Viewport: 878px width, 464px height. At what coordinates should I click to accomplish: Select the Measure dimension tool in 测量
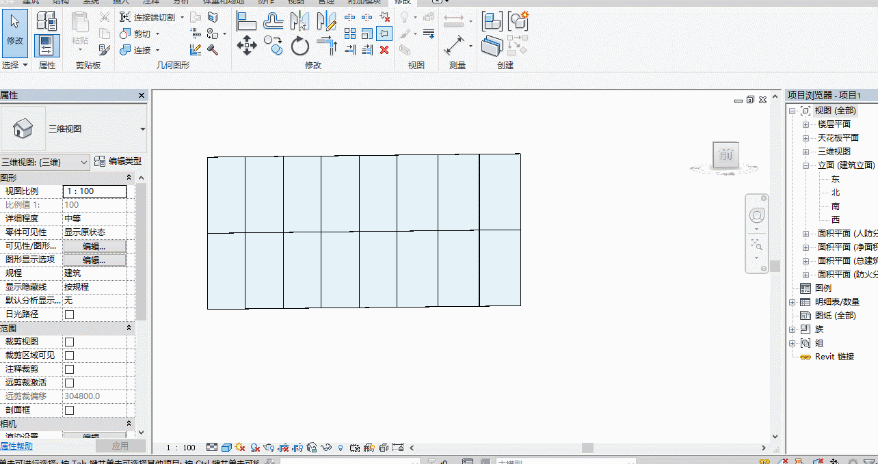click(x=454, y=46)
